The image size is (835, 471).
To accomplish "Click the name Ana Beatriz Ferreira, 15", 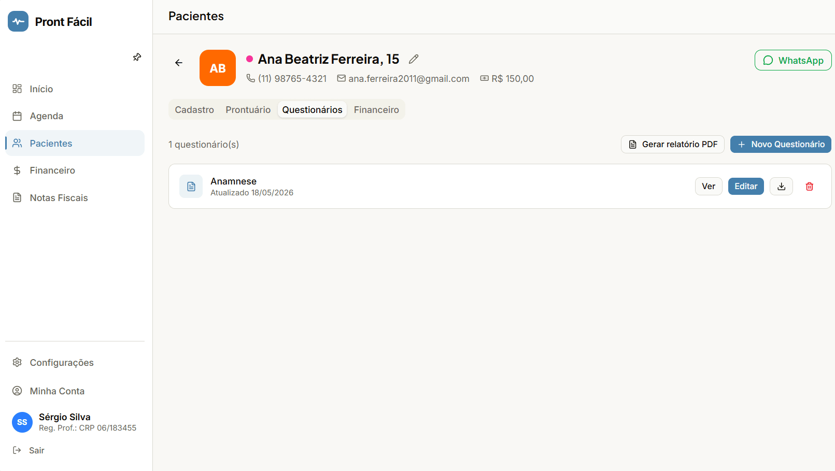I will [329, 59].
